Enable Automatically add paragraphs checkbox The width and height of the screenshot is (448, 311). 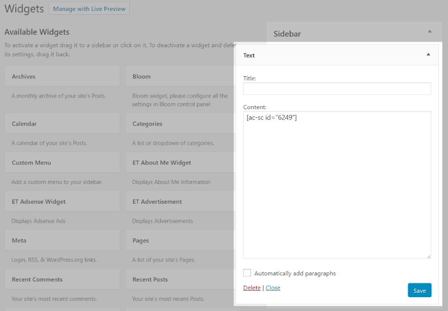[247, 273]
